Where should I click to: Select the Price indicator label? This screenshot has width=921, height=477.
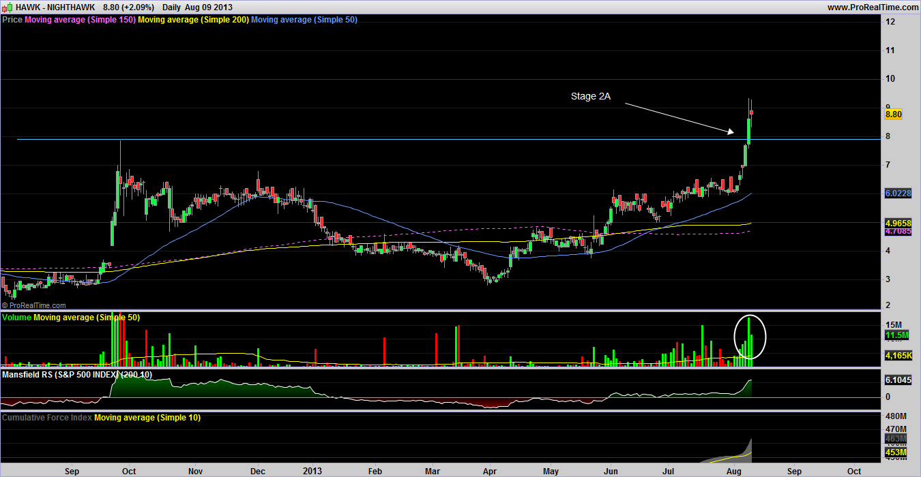point(12,20)
